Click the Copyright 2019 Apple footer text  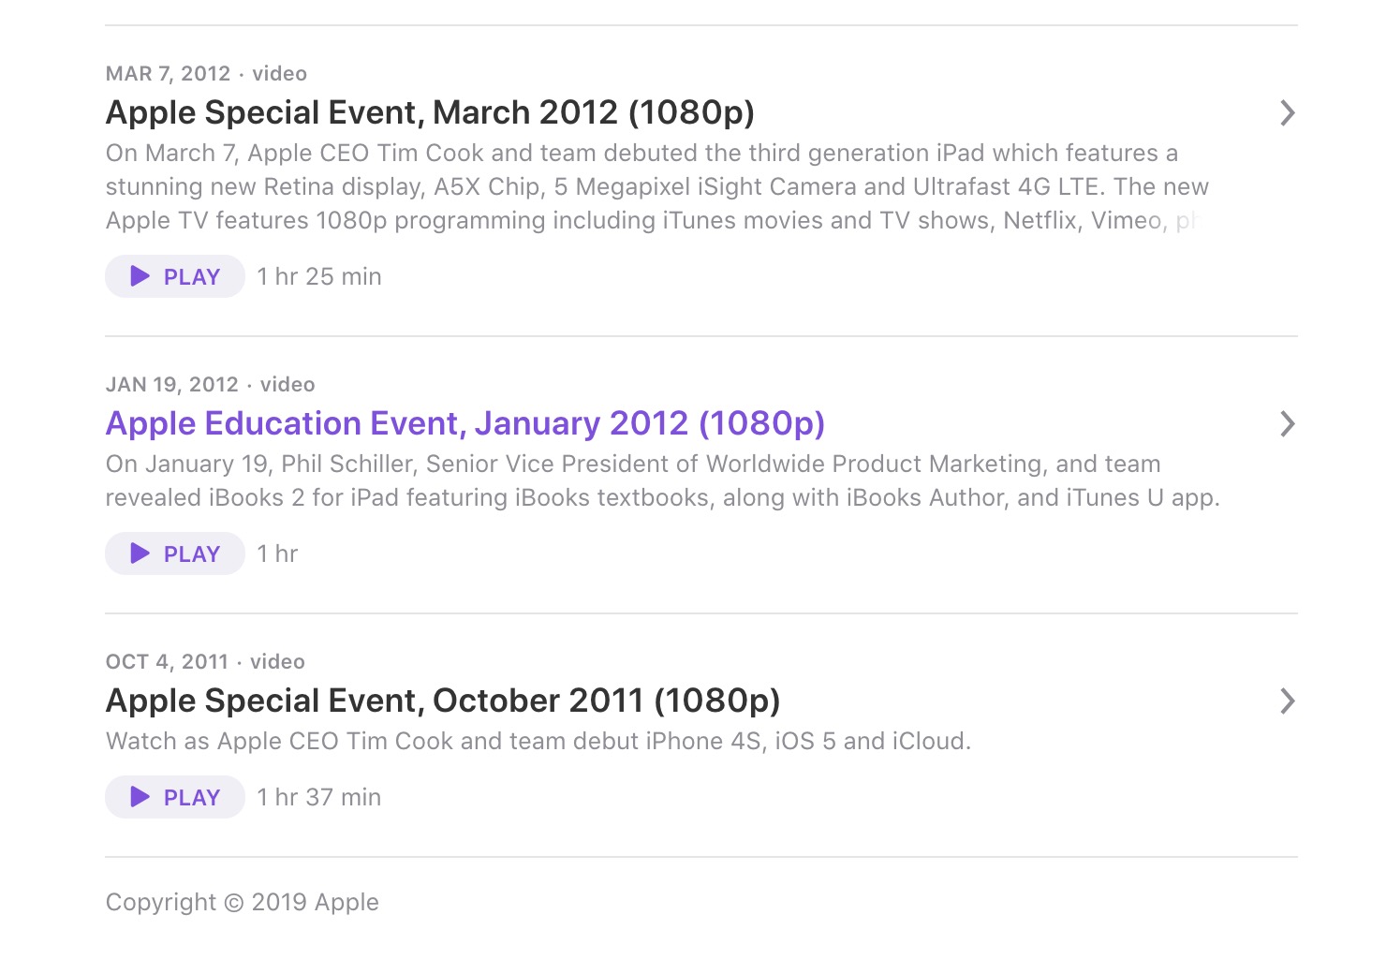click(243, 902)
